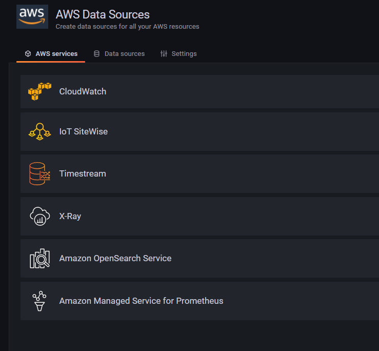
Task: Open the X-Ray service entry
Action: [70, 216]
